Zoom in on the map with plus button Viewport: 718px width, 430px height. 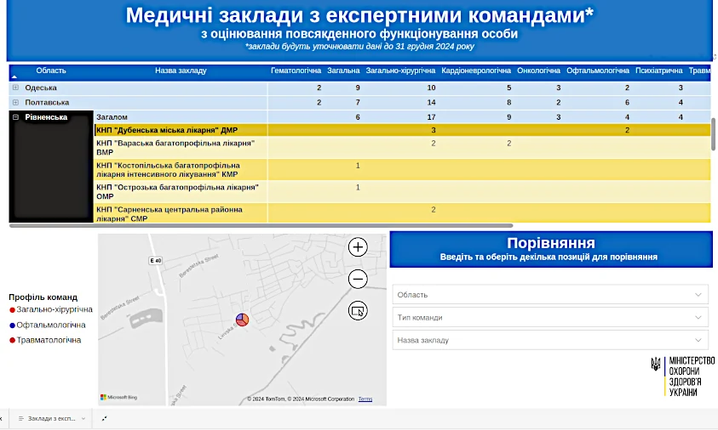coord(358,247)
